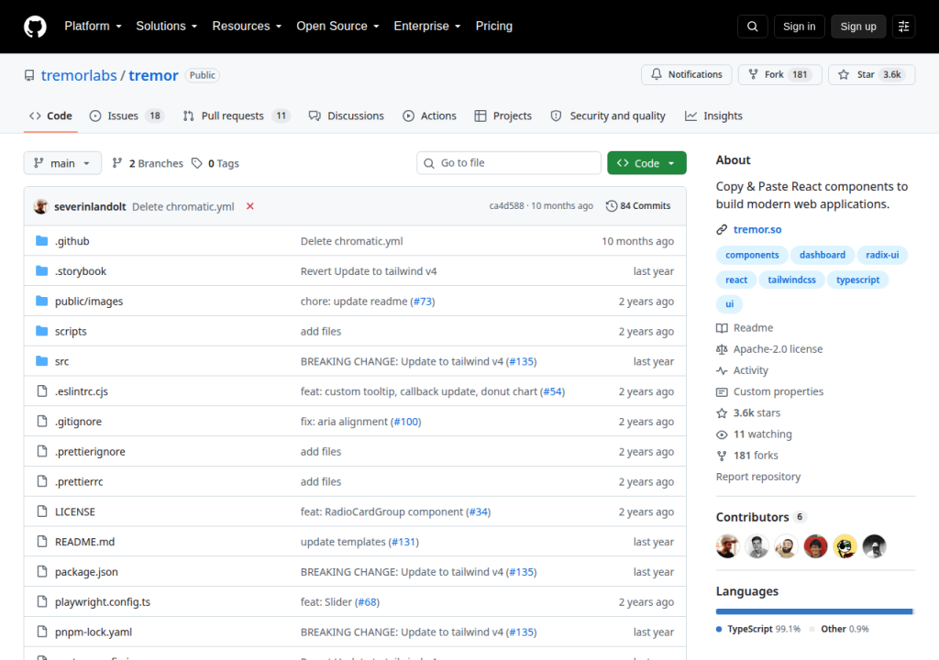The height and width of the screenshot is (660, 939).
Task: Expand the Solutions menu
Action: 167,27
